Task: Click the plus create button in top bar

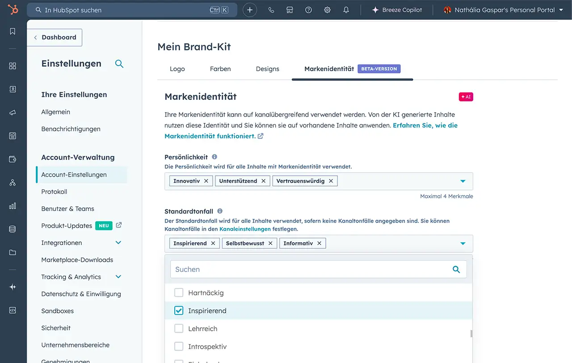Action: pos(250,10)
